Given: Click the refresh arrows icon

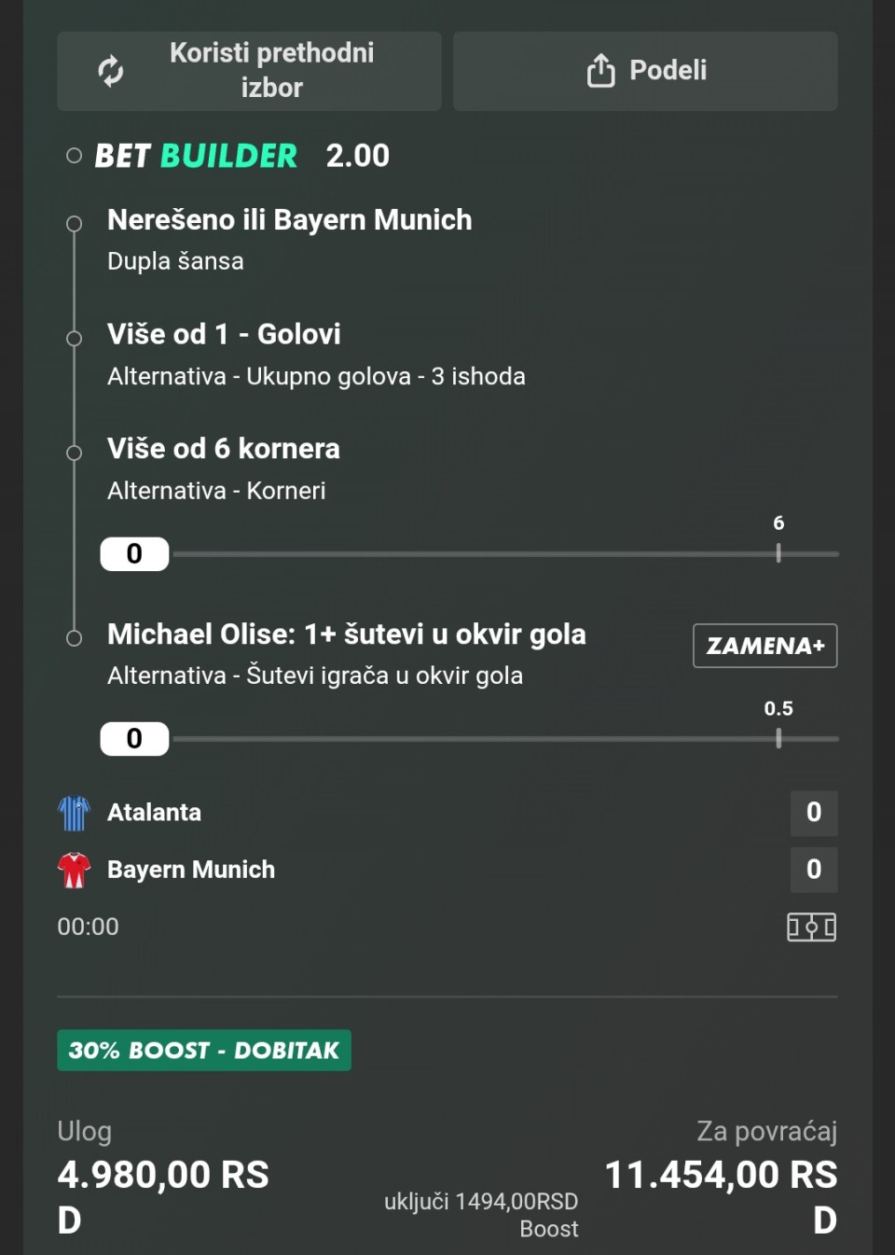Looking at the screenshot, I should pyautogui.click(x=111, y=71).
